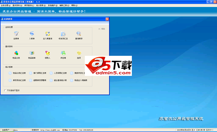Click the 当前用户 Admin status entry
The width and height of the screenshot is (217, 132).
tap(10, 130)
